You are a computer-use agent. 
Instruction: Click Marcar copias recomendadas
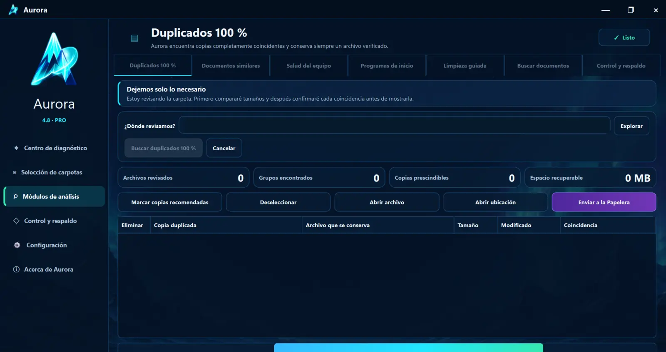(170, 202)
